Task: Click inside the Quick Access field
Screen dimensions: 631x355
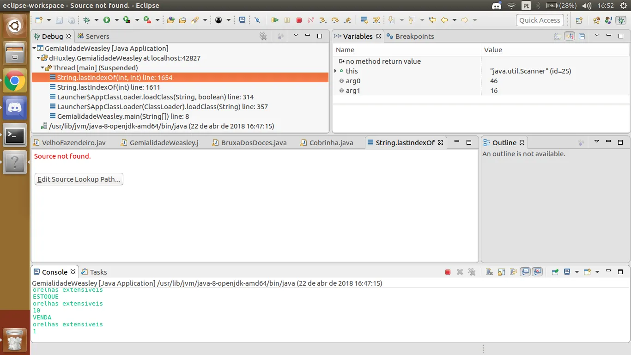Action: (540, 20)
